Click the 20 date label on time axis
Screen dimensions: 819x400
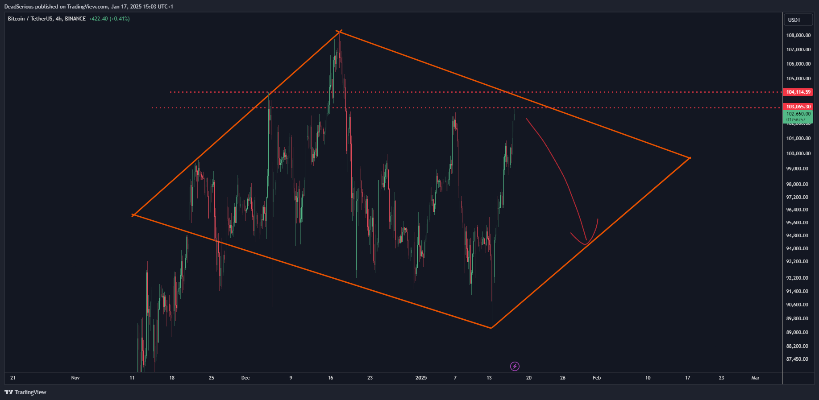tap(529, 378)
